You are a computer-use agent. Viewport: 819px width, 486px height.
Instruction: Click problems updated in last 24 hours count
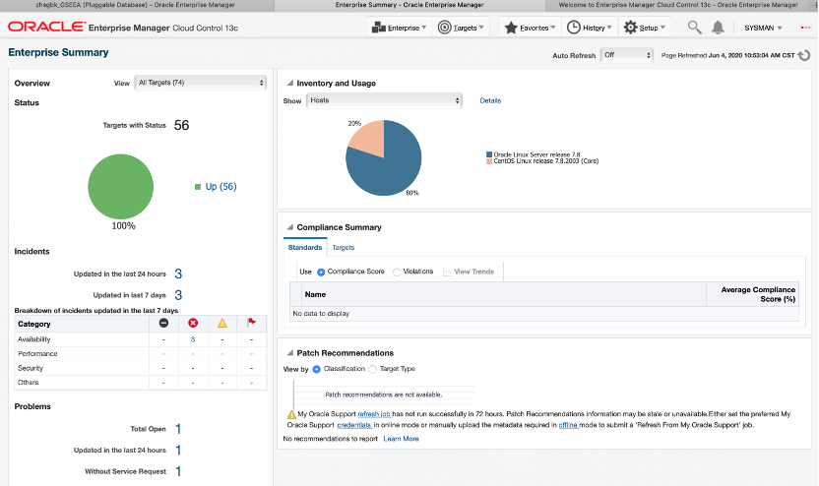coord(178,450)
